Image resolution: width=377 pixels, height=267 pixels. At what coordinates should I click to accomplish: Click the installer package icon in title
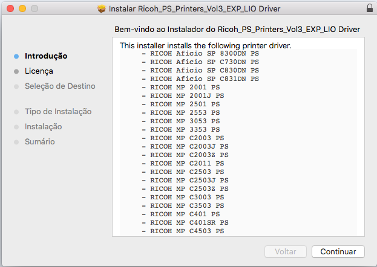tap(102, 8)
